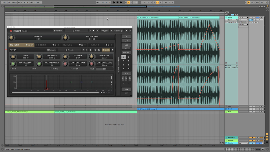Toggle the arrangement loop switch
The height and width of the screenshot is (152, 270).
[157, 2]
